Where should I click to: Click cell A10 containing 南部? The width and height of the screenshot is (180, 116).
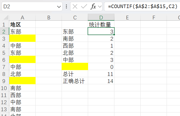pos(22,88)
